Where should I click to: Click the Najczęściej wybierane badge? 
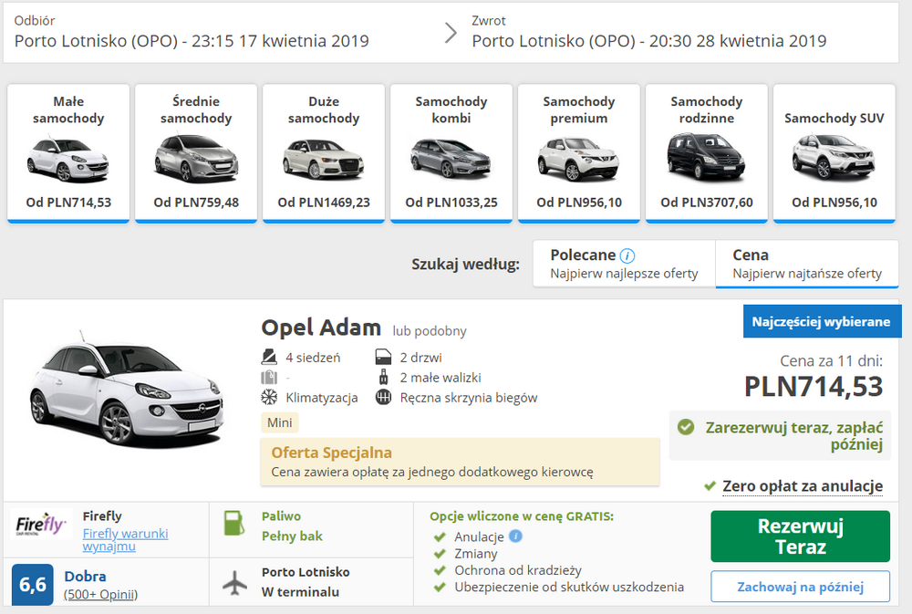coord(821,321)
